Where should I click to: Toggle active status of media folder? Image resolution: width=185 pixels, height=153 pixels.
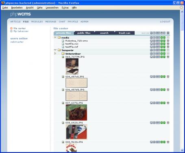click(x=161, y=38)
